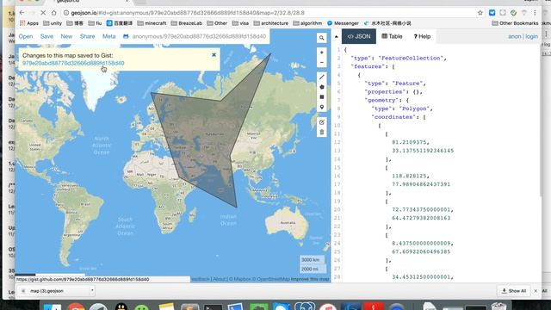The height and width of the screenshot is (310, 551).
Task: Open the Trash in the dock
Action: [x=498, y=307]
